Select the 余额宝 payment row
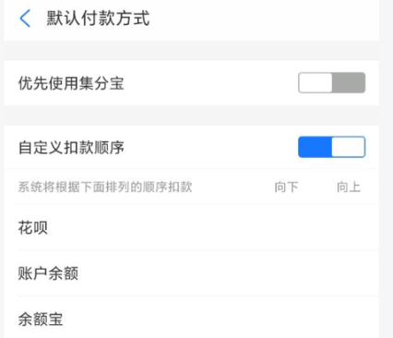The width and height of the screenshot is (393, 338). 191,318
